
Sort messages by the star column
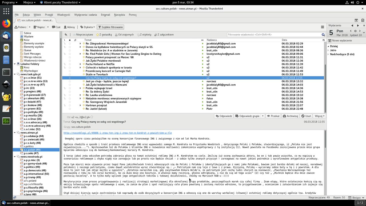pos(69,40)
